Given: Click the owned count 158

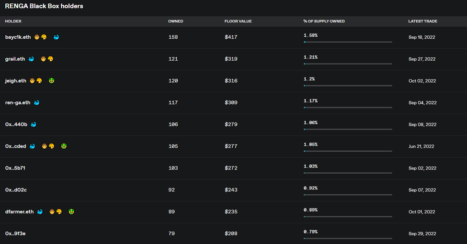Looking at the screenshot, I should pyautogui.click(x=173, y=37).
